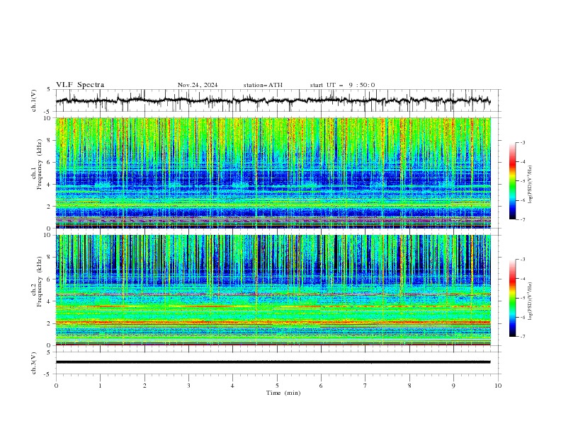Image resolution: width=561 pixels, height=433 pixels.
Task: Click the ch.1 colorbar '-3' tick value
Action: 523,142
